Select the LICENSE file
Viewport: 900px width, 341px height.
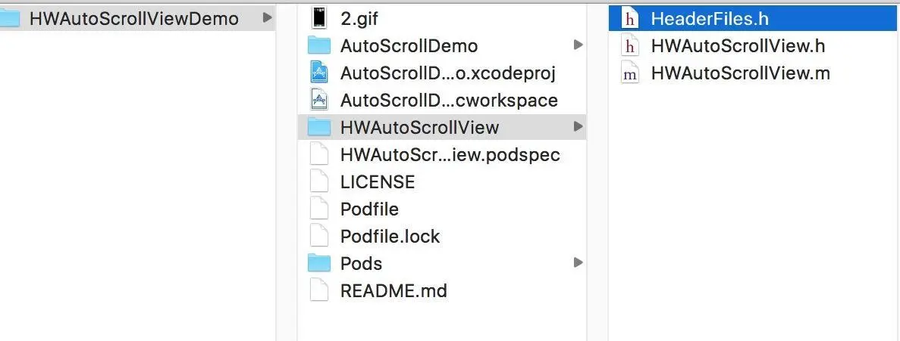(x=442, y=182)
